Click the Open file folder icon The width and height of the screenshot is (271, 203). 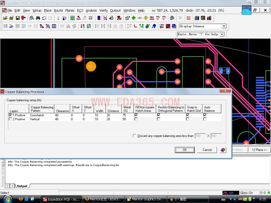(5, 18)
